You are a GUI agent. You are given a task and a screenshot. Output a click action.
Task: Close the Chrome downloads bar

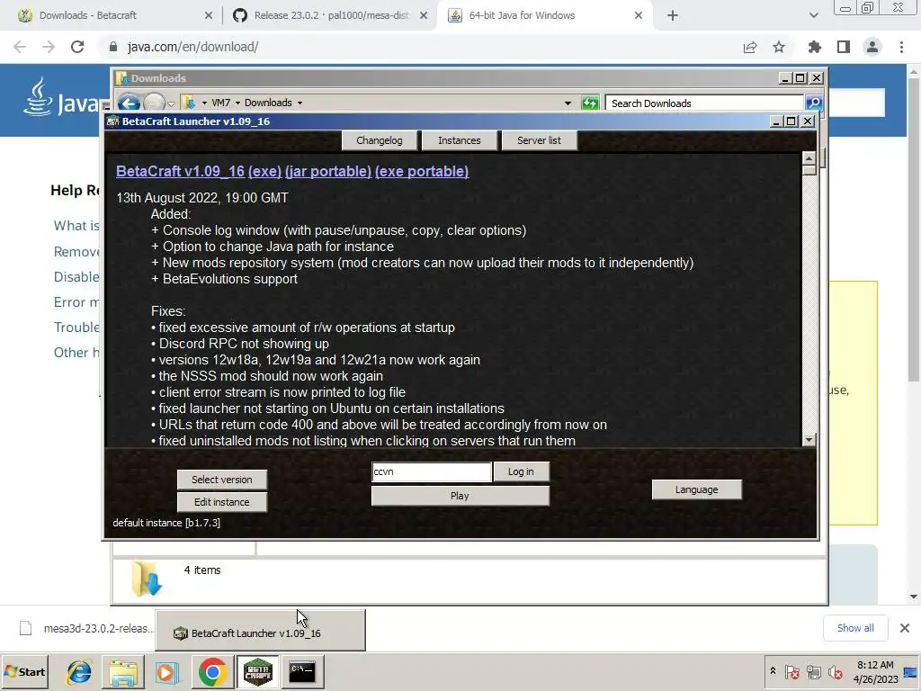(x=905, y=628)
